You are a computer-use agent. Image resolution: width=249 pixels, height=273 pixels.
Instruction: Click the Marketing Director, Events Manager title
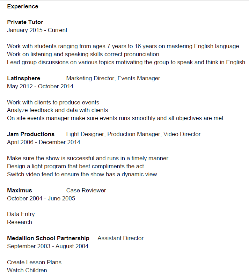pos(113,78)
